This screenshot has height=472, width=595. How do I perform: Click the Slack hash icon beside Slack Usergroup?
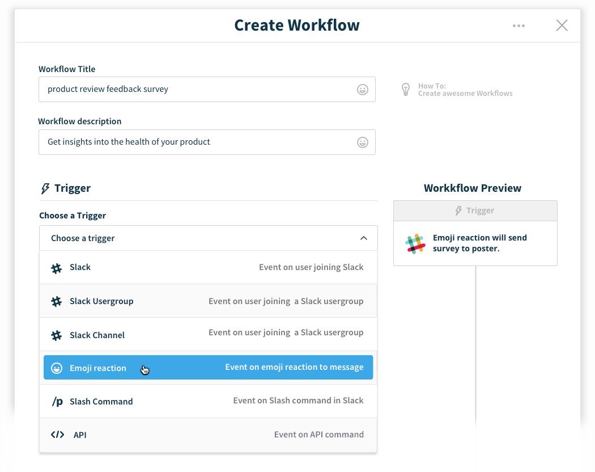[x=57, y=301]
